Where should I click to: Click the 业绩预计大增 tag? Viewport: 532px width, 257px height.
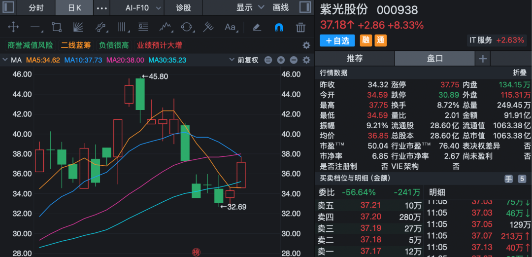(159, 45)
